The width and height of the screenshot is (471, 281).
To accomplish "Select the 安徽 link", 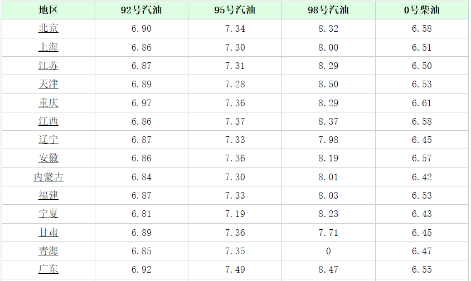I will [48, 158].
